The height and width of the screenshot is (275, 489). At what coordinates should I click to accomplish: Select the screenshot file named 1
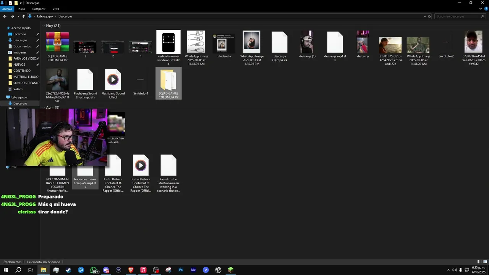tap(141, 49)
